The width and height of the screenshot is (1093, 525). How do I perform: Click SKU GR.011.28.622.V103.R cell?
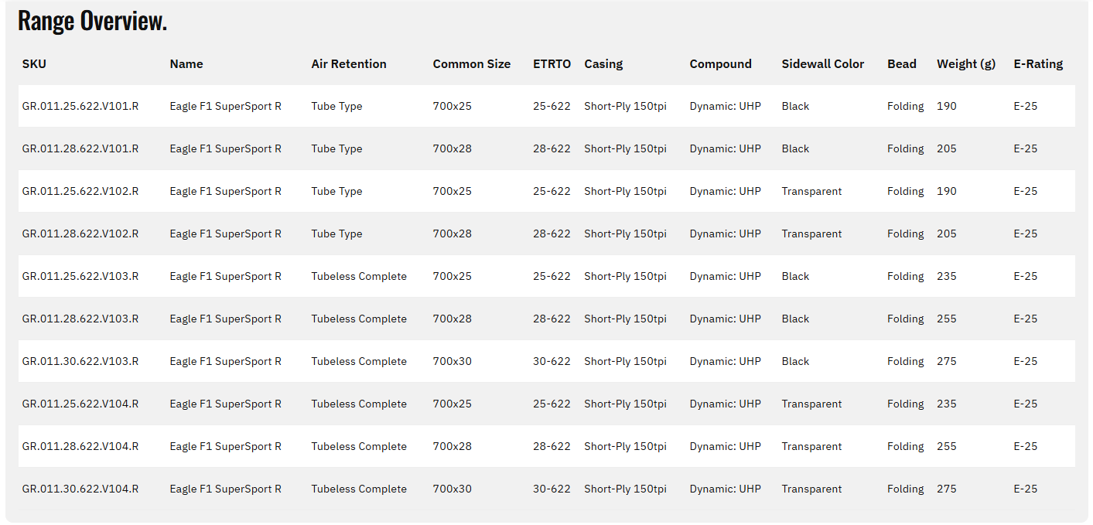point(80,319)
